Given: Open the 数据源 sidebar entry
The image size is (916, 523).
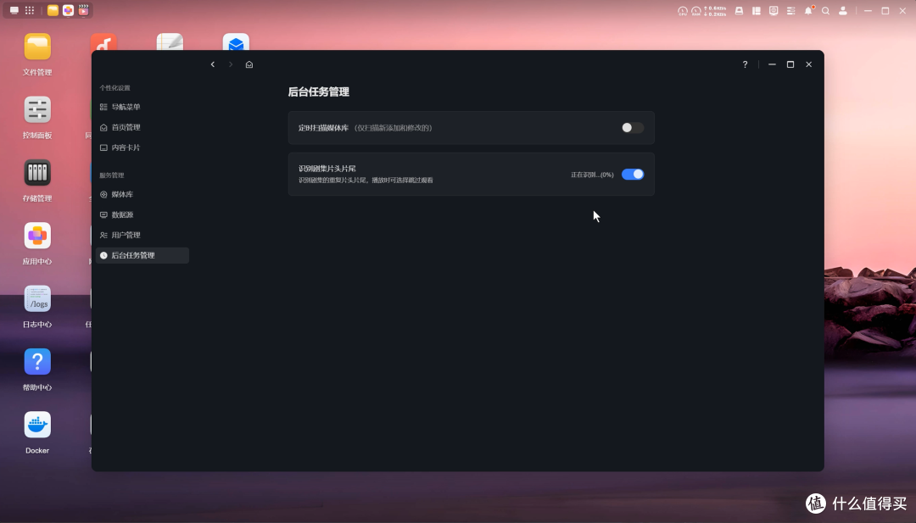Looking at the screenshot, I should click(142, 214).
